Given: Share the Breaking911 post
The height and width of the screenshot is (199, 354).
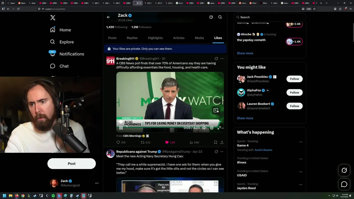Looking at the screenshot, I should (222, 142).
